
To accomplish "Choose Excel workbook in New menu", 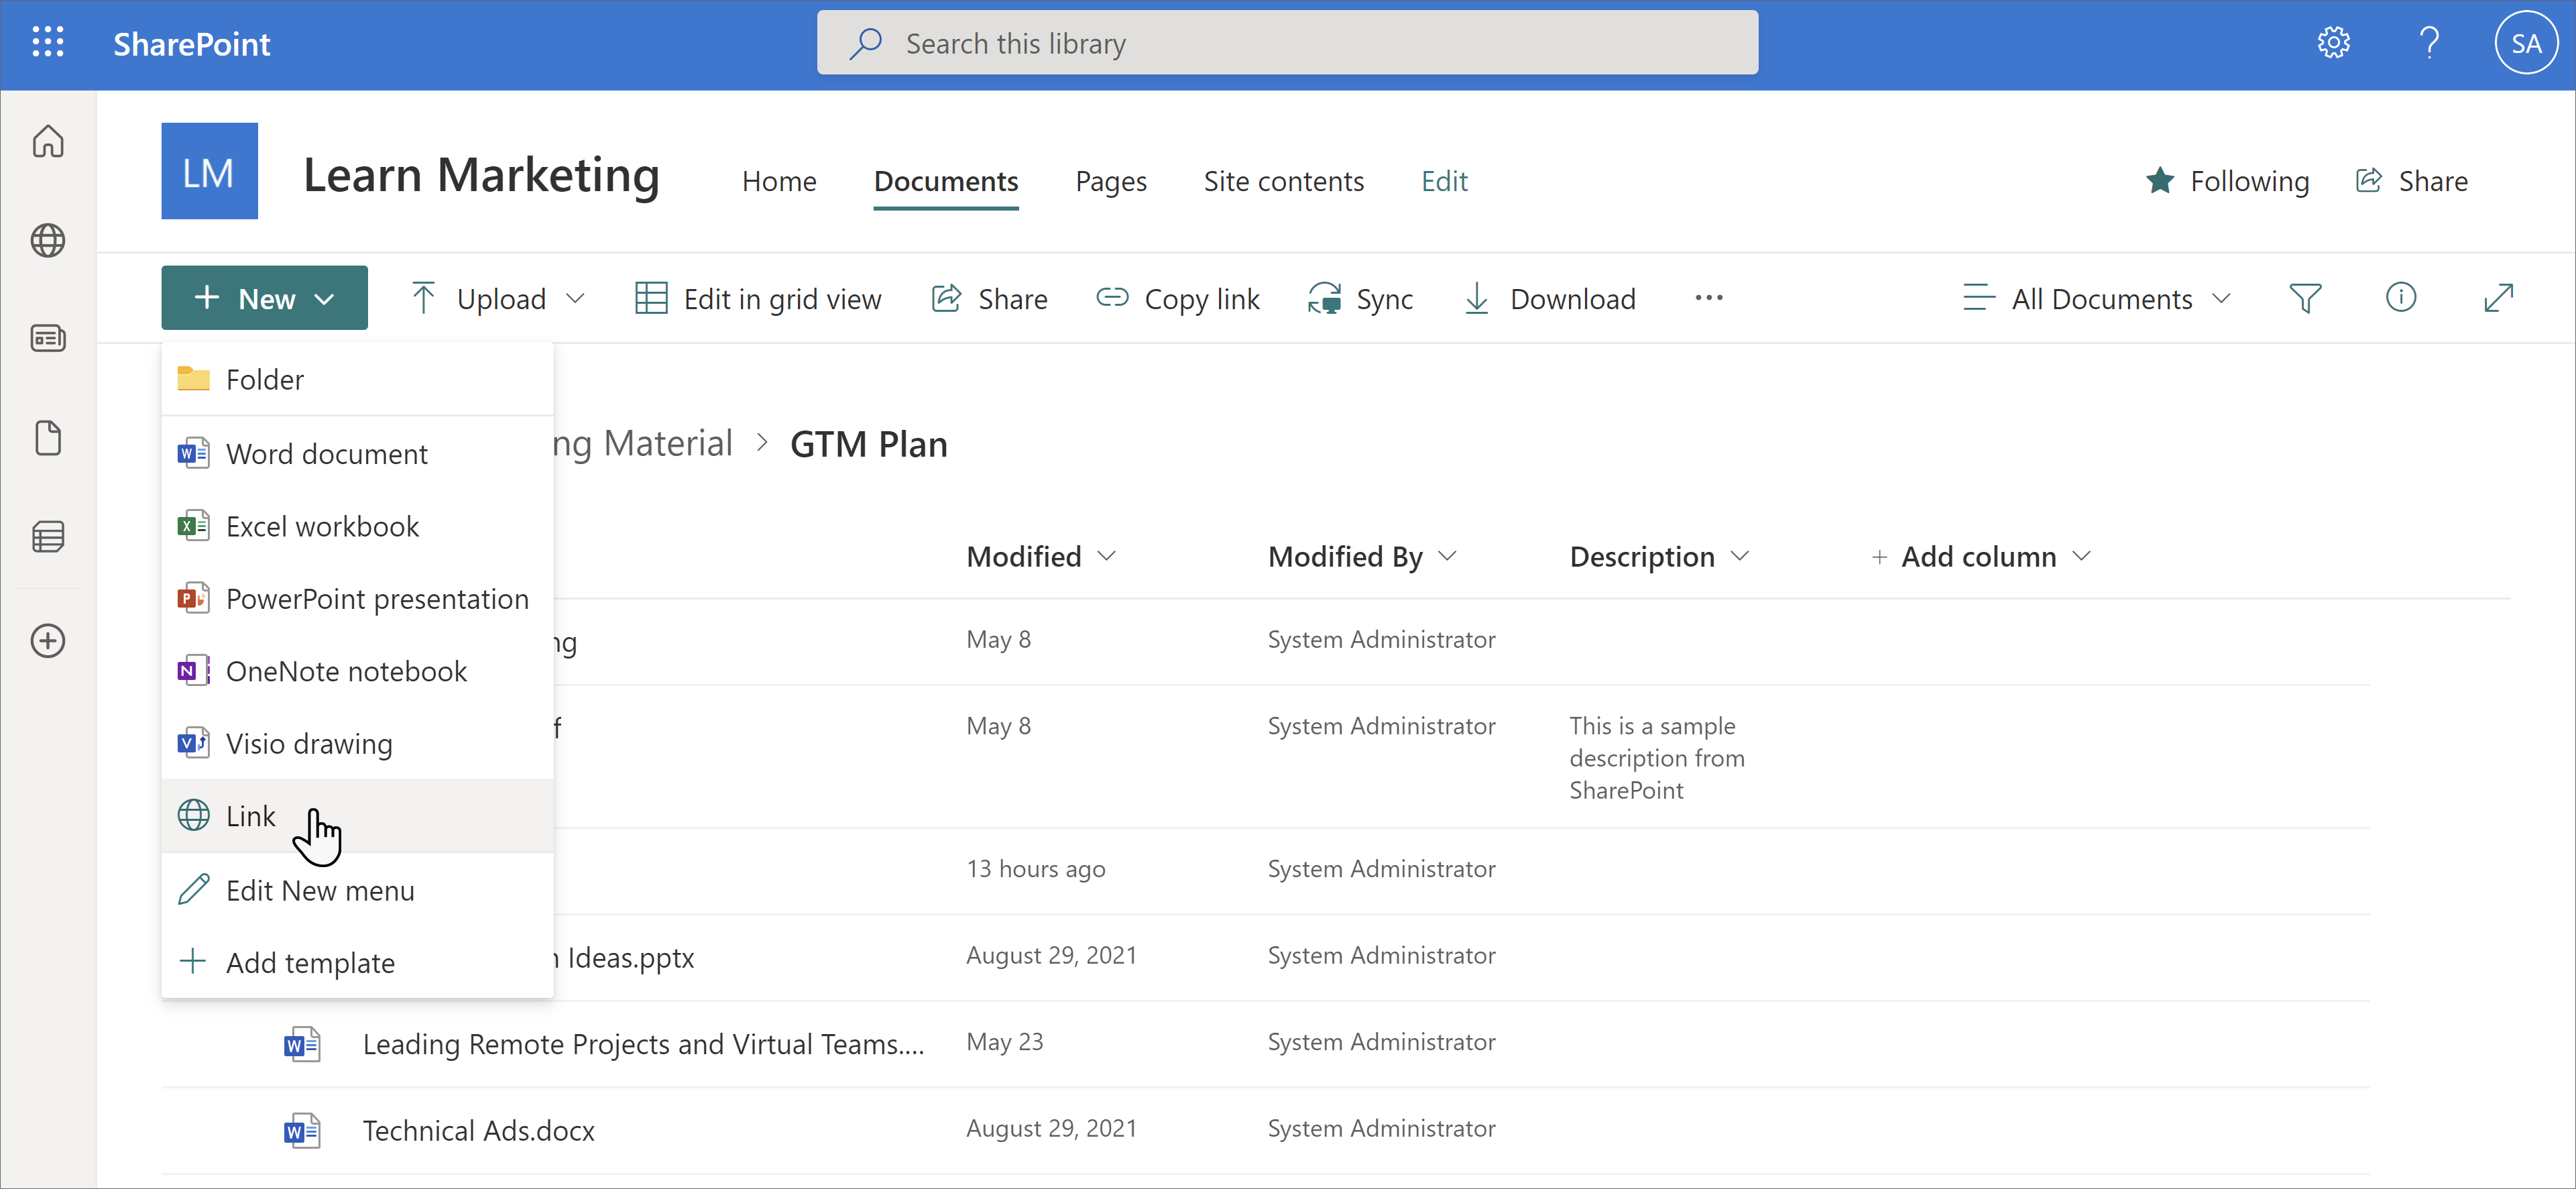I will (322, 526).
